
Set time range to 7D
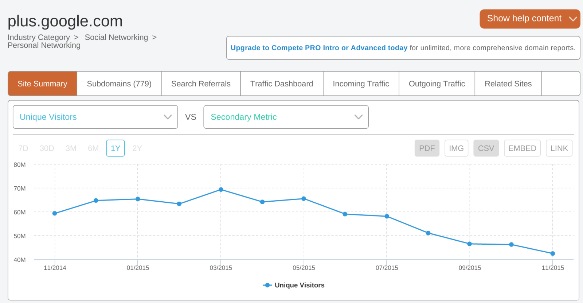(23, 148)
